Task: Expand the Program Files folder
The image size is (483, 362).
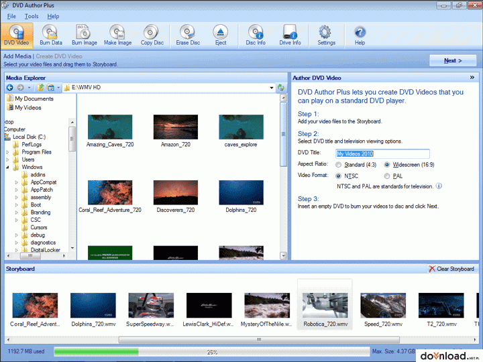Action: [7, 152]
